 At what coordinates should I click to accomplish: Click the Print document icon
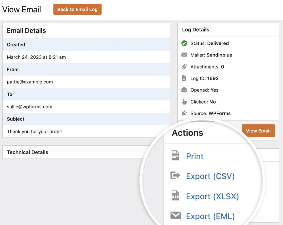point(175,155)
